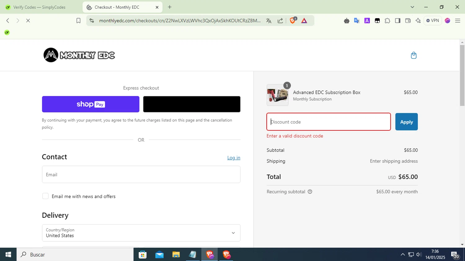The width and height of the screenshot is (465, 261).
Task: Click the Brave Rewards triangle icon
Action: [304, 21]
